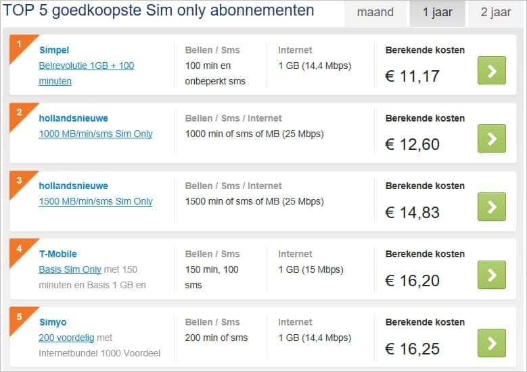Screen dimensions: 527x372
Task: Click the T-Mobile provider name
Action: (x=58, y=254)
